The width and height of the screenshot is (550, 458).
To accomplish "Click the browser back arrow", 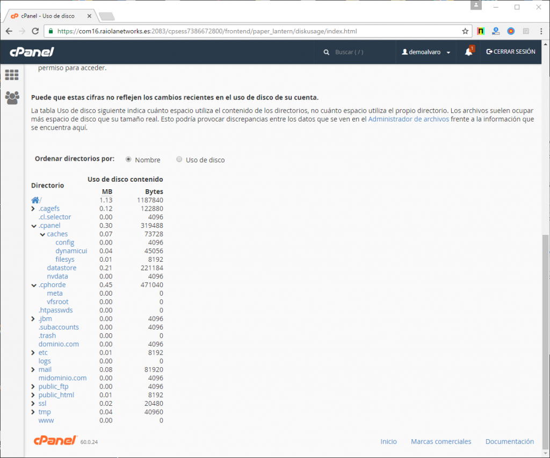I will (9, 31).
